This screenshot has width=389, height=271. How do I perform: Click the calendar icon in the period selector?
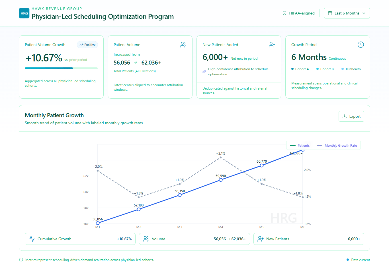[330, 13]
